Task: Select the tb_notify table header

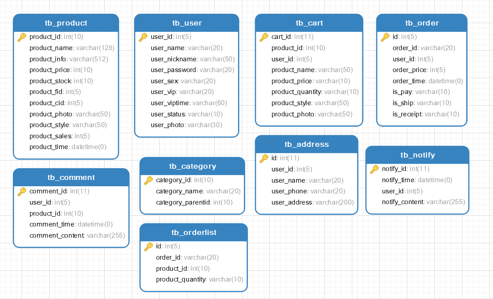Action: click(417, 155)
